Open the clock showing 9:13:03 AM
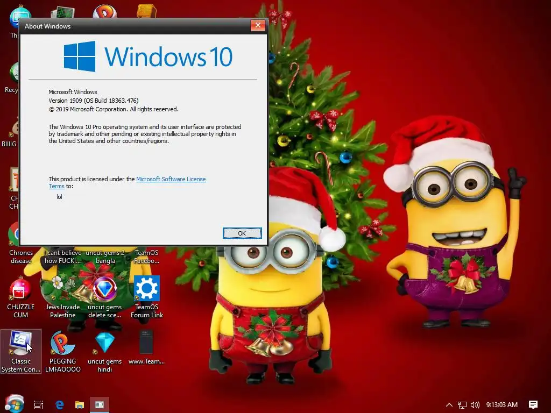The height and width of the screenshot is (413, 551). pyautogui.click(x=502, y=405)
